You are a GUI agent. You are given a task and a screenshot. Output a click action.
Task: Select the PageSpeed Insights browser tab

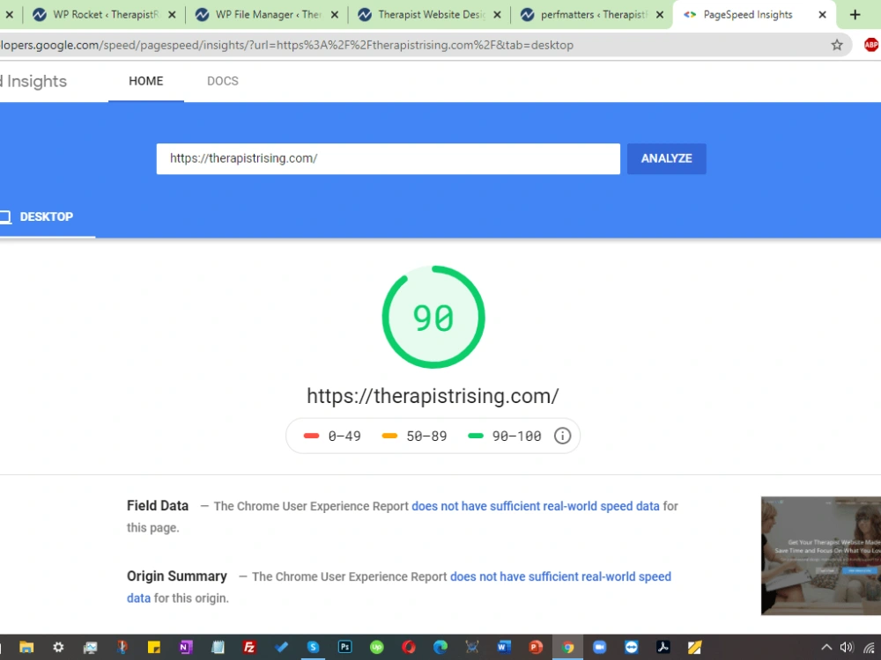pos(747,15)
